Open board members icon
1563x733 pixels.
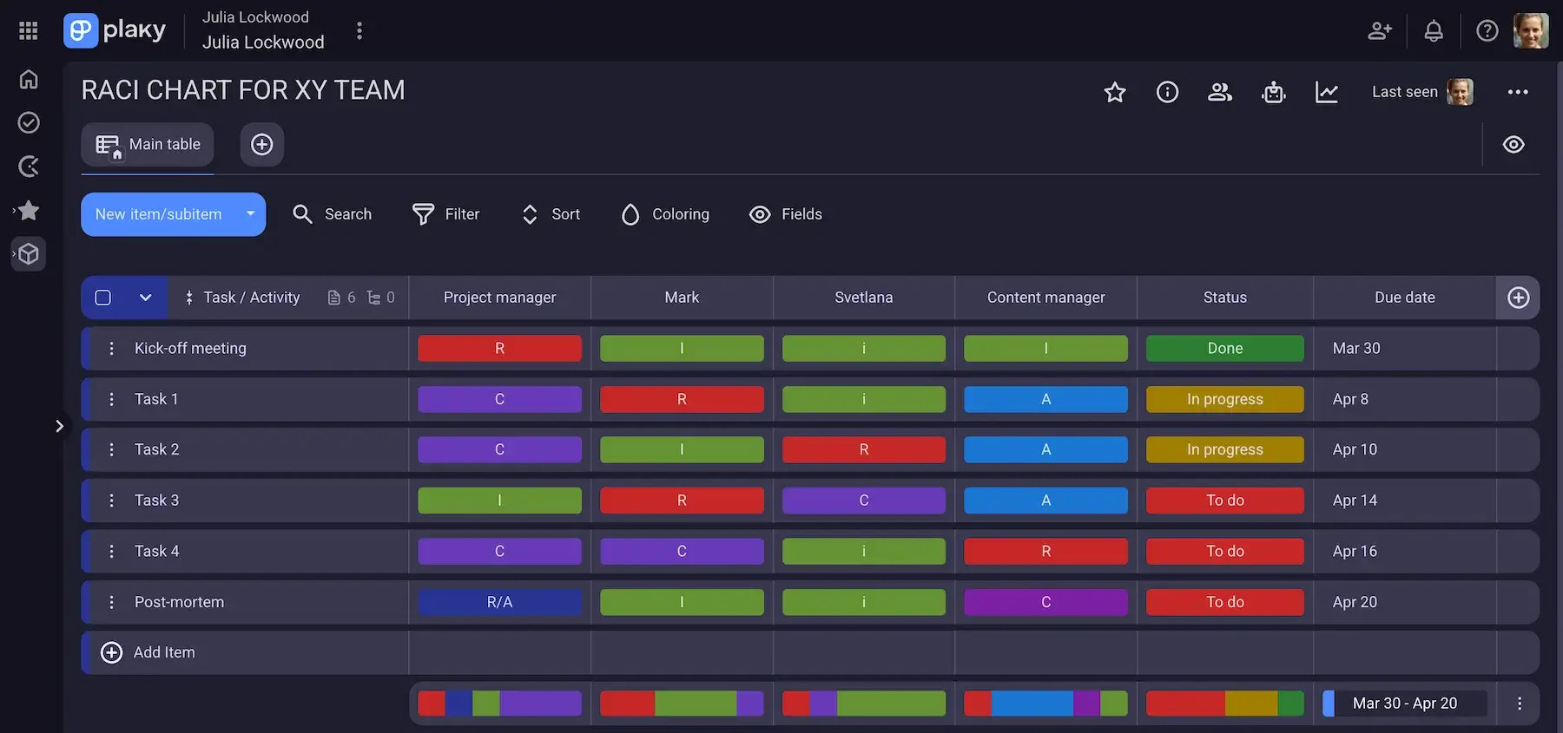click(1220, 92)
